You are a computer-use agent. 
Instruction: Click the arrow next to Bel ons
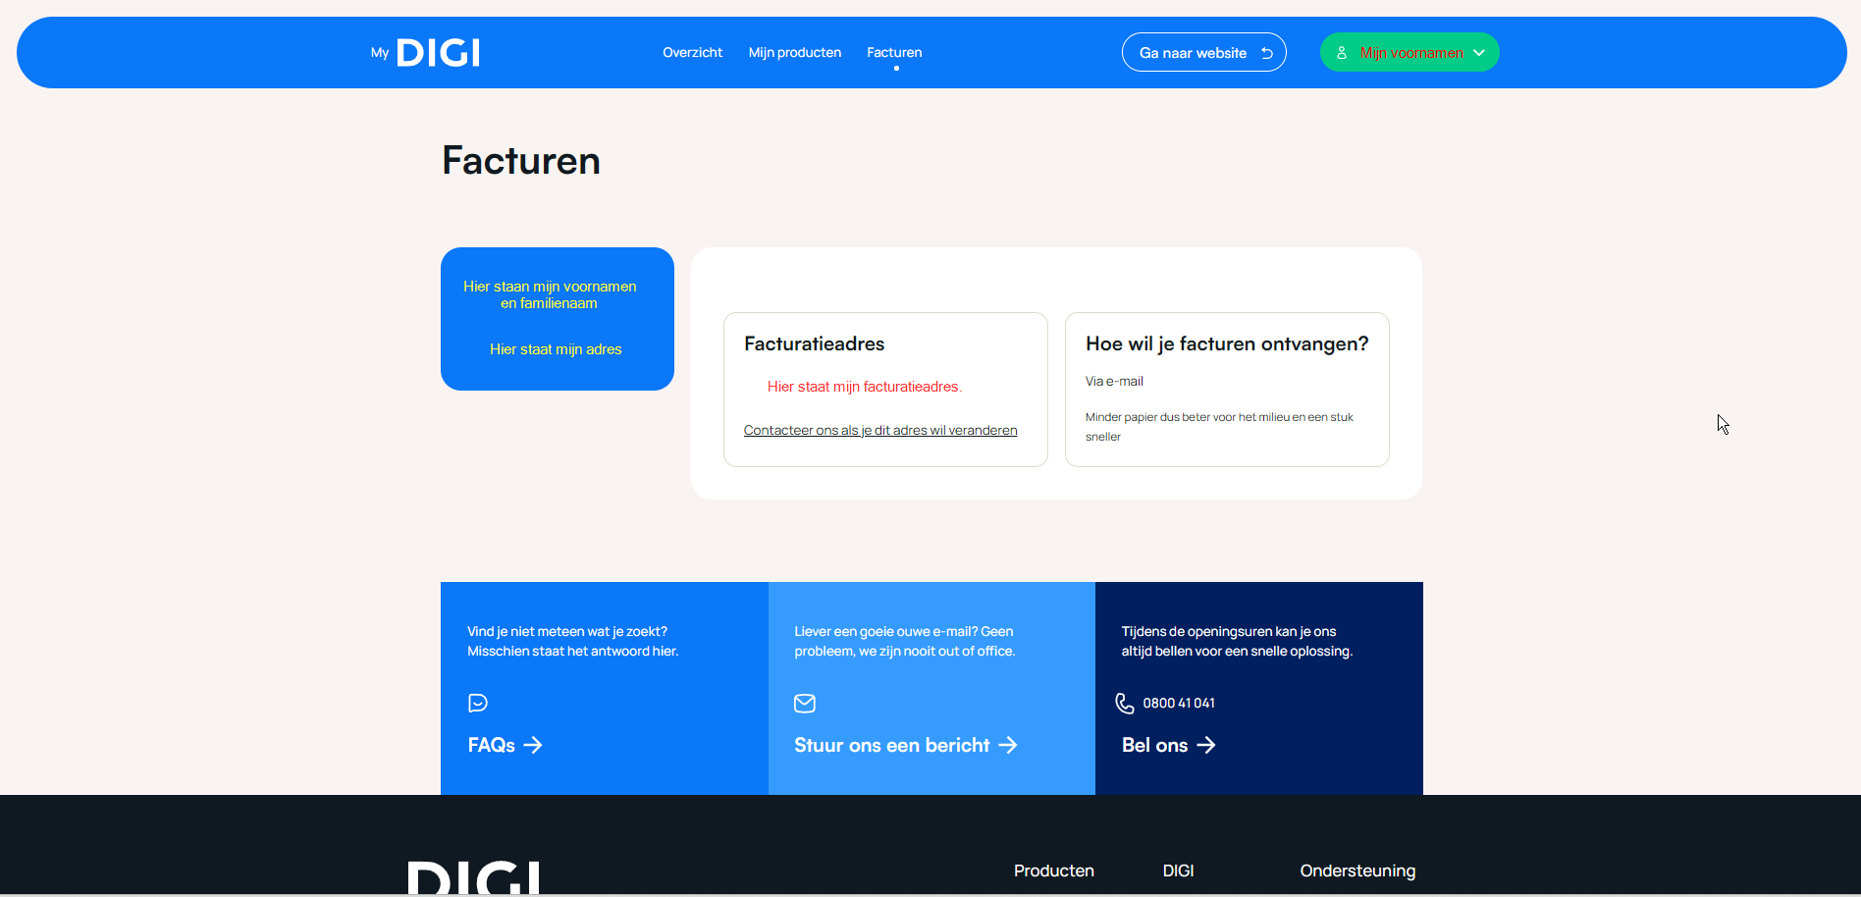1206,745
